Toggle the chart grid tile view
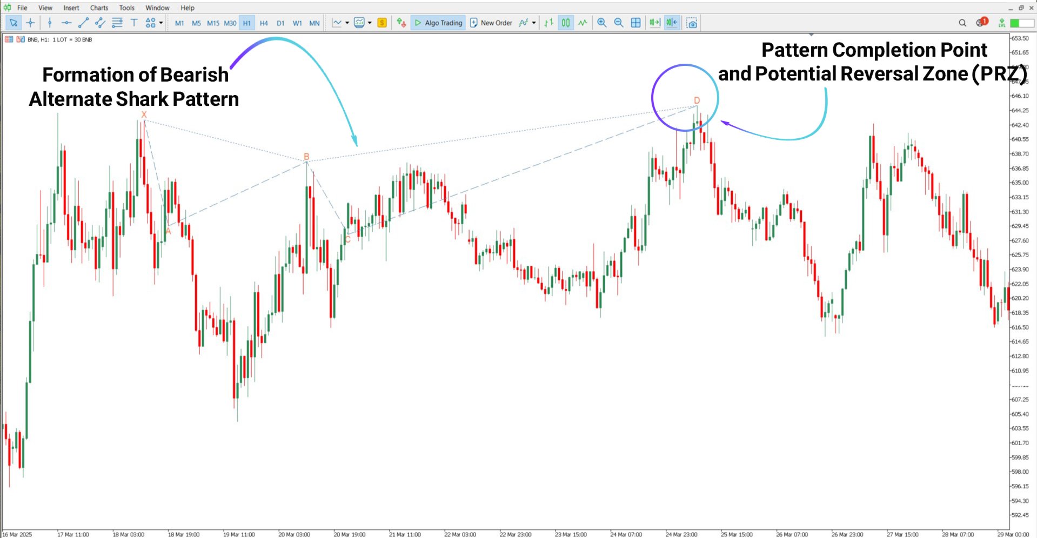The height and width of the screenshot is (538, 1037). point(636,23)
